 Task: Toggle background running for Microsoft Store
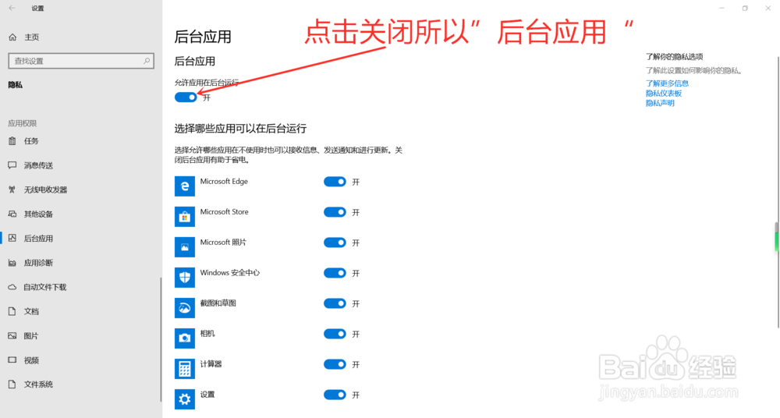pyautogui.click(x=335, y=212)
